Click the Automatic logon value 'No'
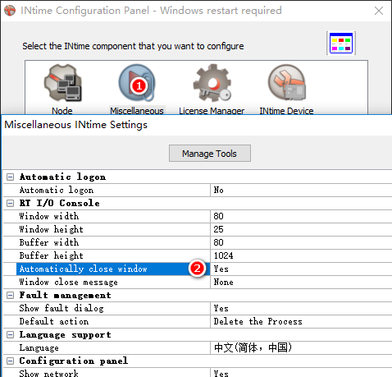 301,191
